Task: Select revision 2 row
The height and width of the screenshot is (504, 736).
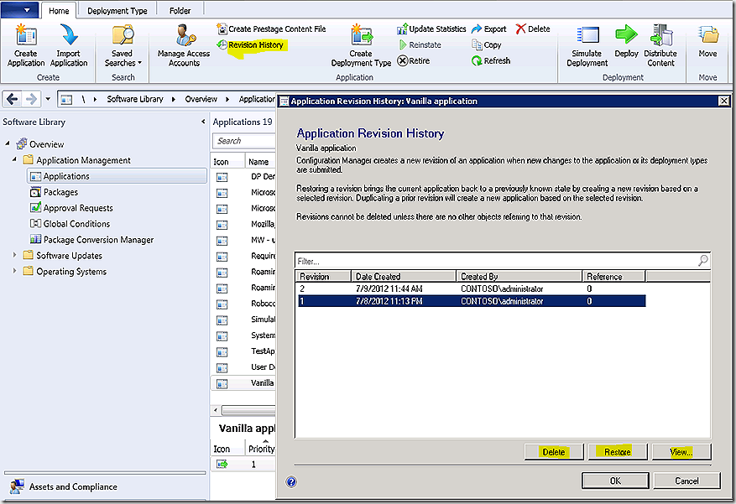Action: pyautogui.click(x=472, y=288)
